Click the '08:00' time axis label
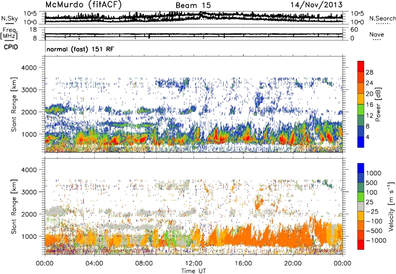The width and height of the screenshot is (396, 274). tap(144, 264)
